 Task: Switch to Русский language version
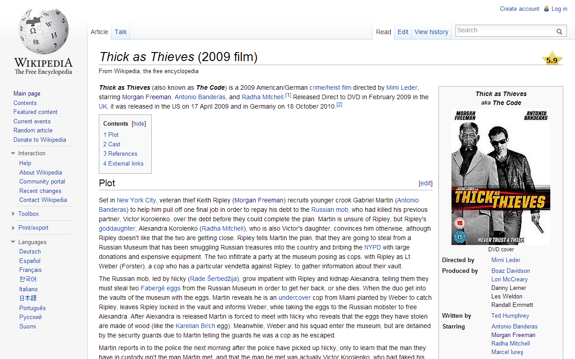pos(31,317)
